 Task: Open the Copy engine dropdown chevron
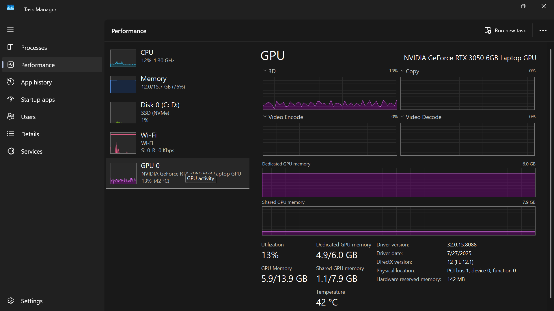coord(402,71)
